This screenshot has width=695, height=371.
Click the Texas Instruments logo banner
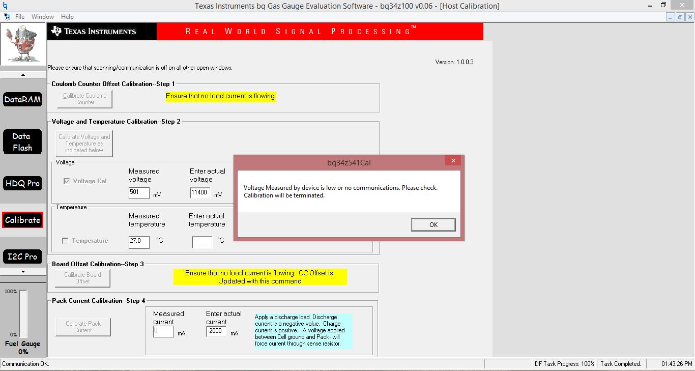pyautogui.click(x=102, y=32)
